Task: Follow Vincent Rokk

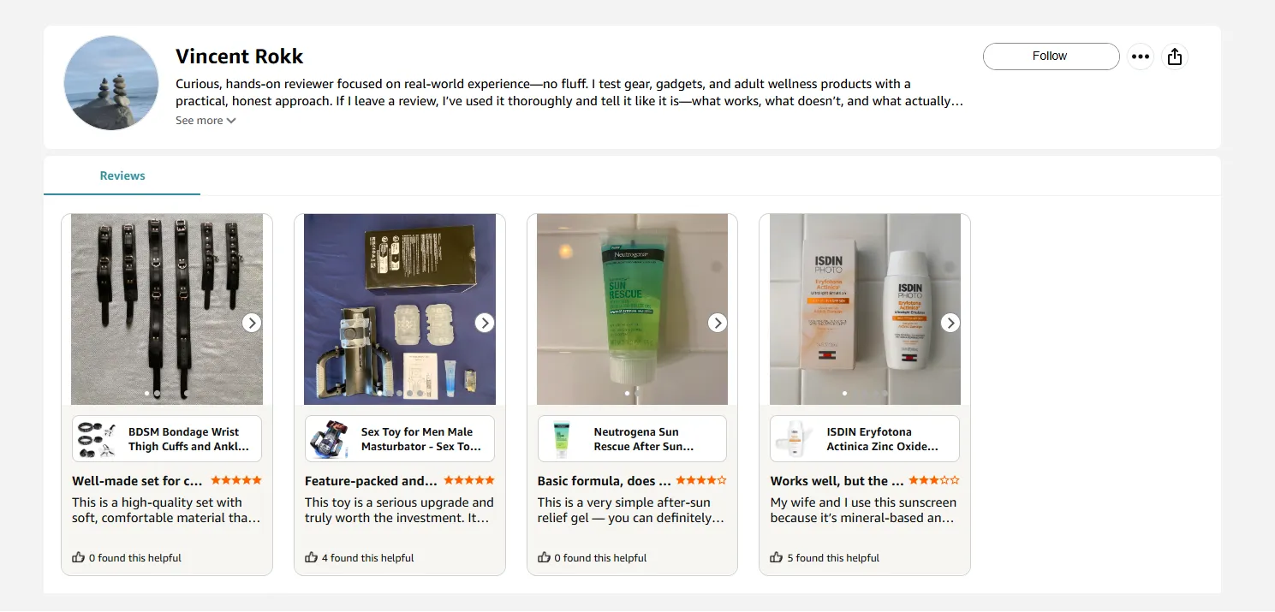Action: [1051, 56]
